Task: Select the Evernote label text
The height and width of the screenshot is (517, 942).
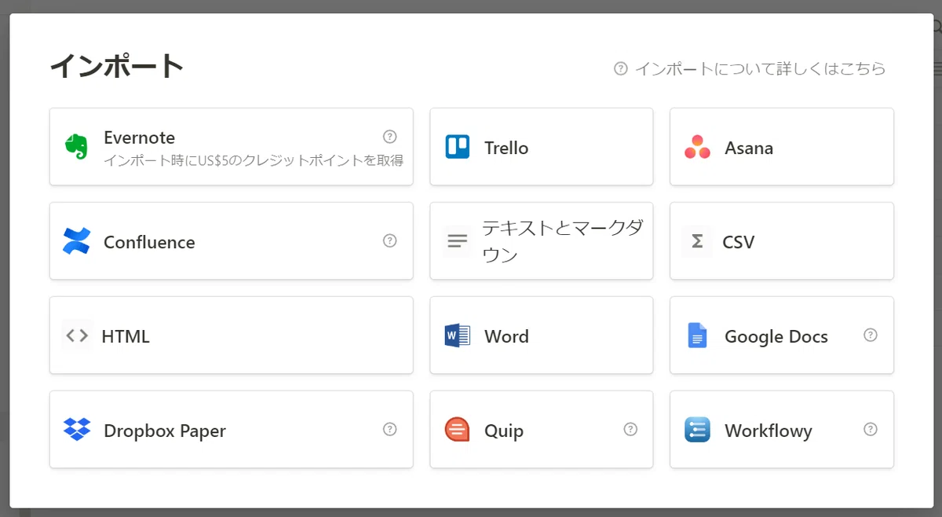Action: click(x=139, y=137)
